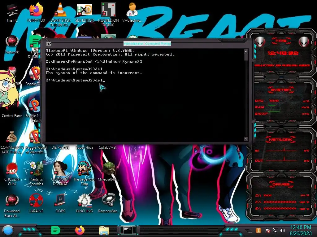The height and width of the screenshot is (237, 317).
Task: Select the CollabVMB desktop icon label
Action: 109,148
